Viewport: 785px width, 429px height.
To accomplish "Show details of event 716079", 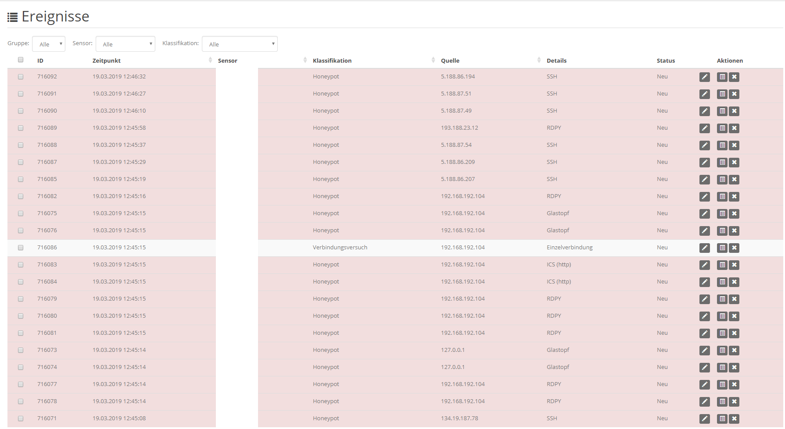I will 722,299.
